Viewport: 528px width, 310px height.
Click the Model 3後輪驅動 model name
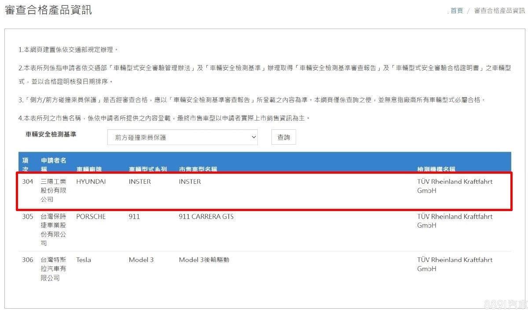coord(204,260)
